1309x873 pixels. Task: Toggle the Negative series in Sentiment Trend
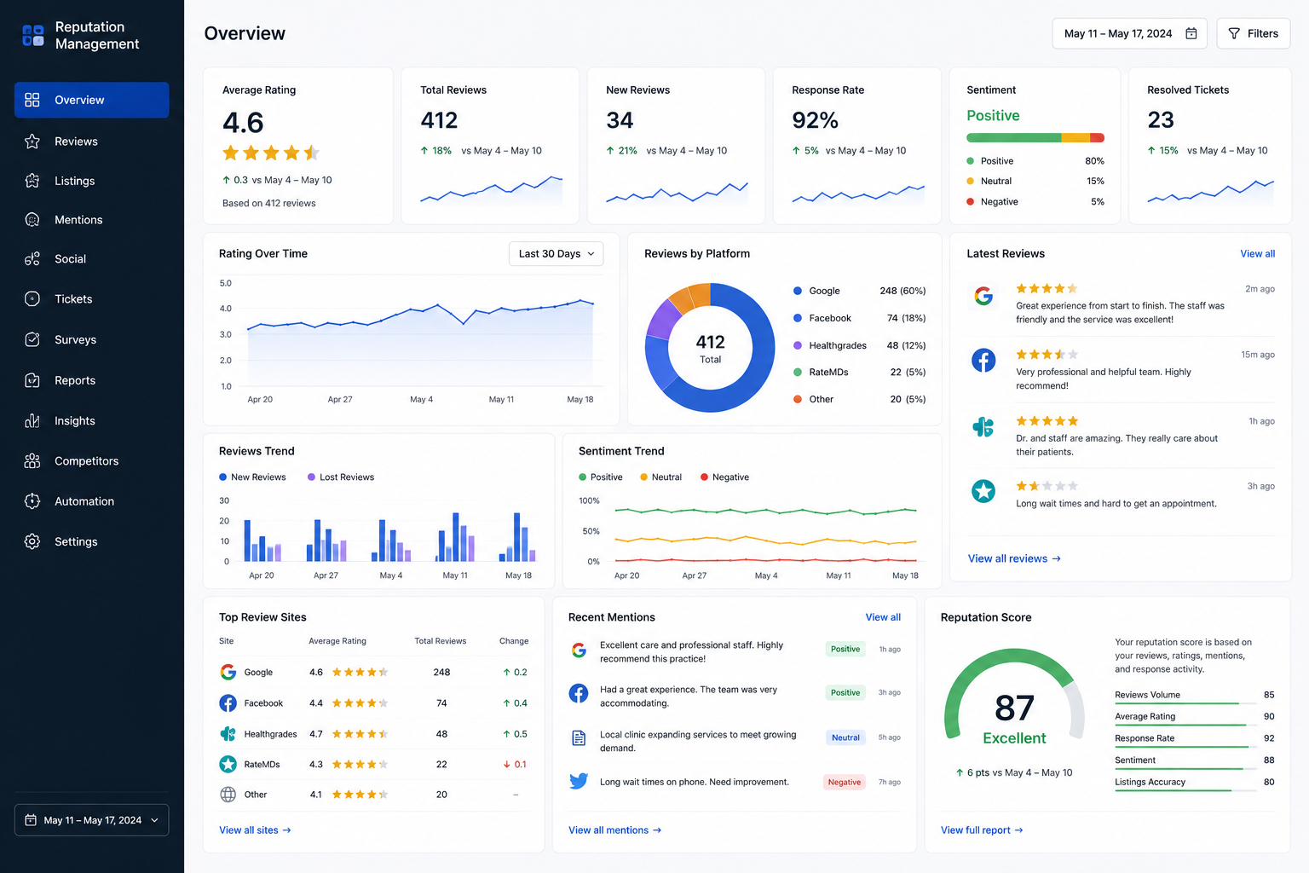[724, 477]
